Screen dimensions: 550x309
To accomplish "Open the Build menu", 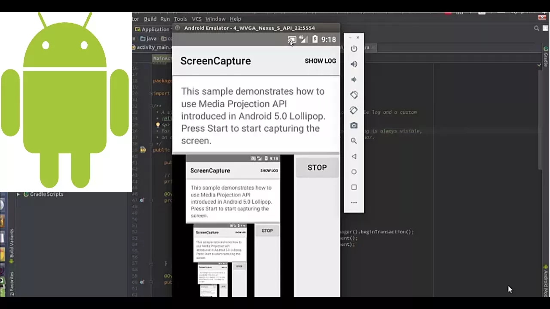I will pyautogui.click(x=150, y=19).
